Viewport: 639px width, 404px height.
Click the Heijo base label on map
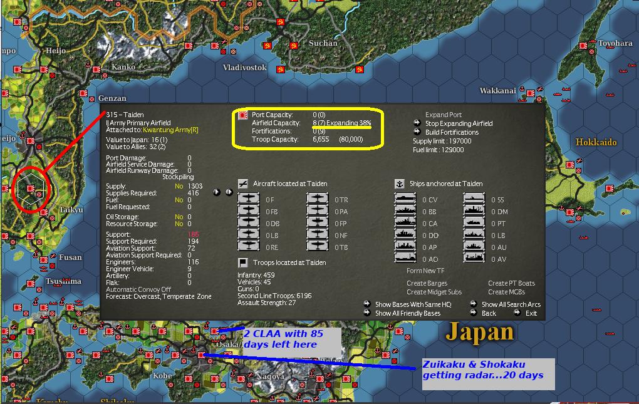55,51
